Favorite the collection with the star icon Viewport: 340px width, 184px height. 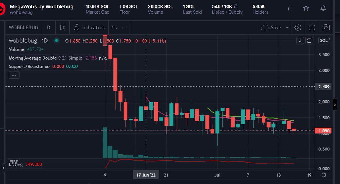click(x=306, y=8)
